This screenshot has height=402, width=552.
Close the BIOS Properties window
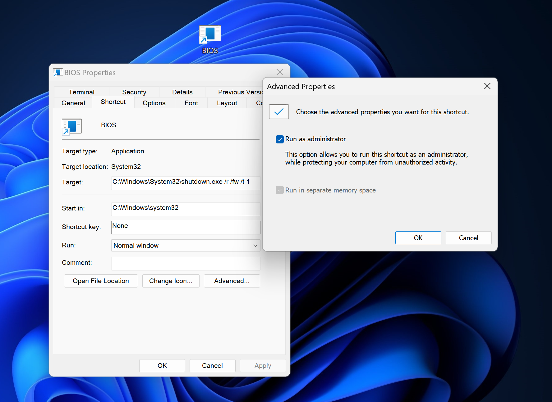280,72
